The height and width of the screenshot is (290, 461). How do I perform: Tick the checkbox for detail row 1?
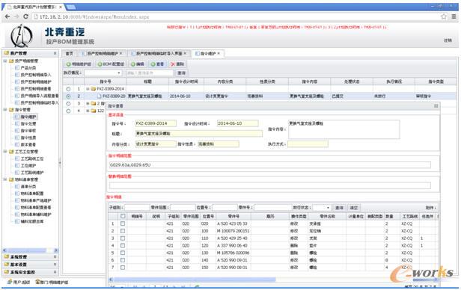[123, 223]
